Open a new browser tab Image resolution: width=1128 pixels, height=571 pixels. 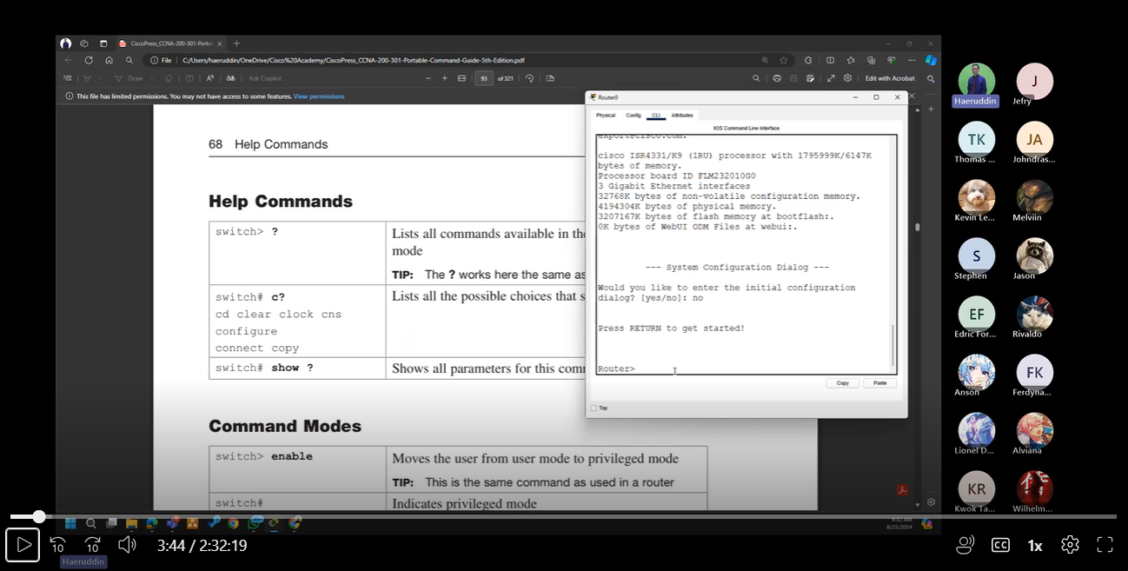pos(236,43)
